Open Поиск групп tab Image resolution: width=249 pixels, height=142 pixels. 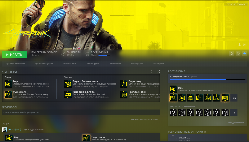pos(93,64)
